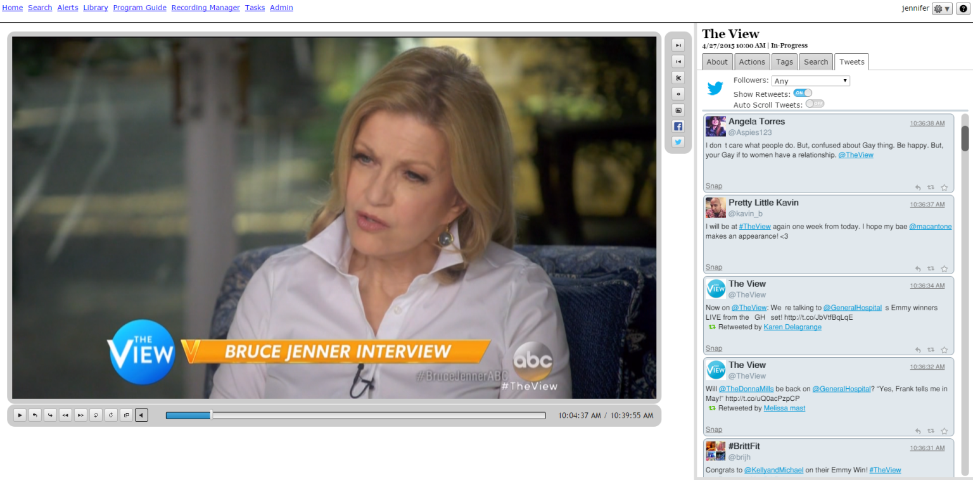Open the Followers dropdown

pyautogui.click(x=810, y=80)
